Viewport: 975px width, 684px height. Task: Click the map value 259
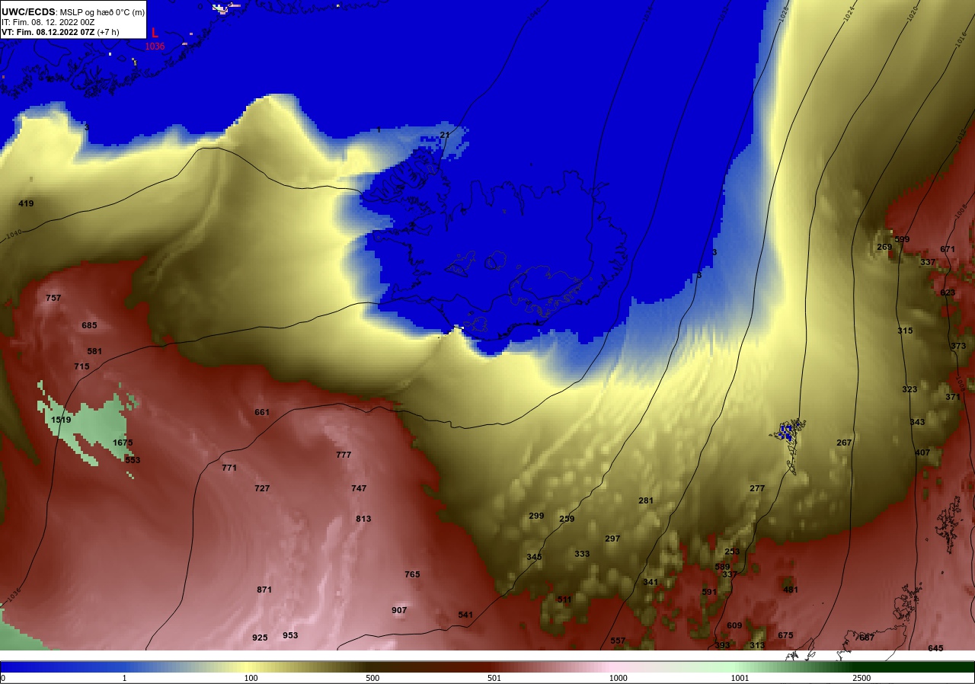coord(567,519)
